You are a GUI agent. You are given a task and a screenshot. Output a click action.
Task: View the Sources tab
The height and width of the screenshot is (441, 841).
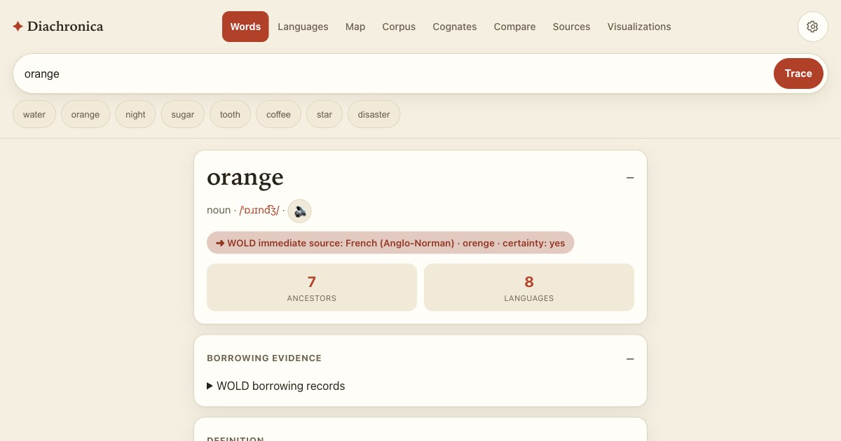click(571, 27)
